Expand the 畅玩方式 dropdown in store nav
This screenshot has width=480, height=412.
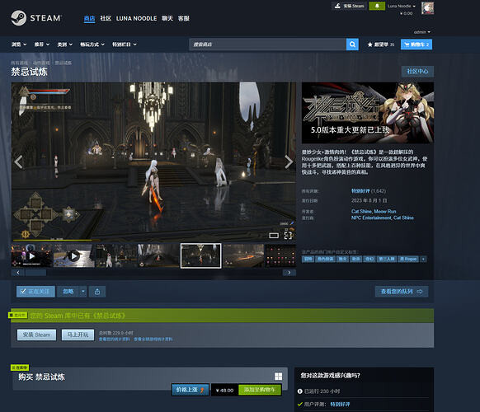[92, 44]
